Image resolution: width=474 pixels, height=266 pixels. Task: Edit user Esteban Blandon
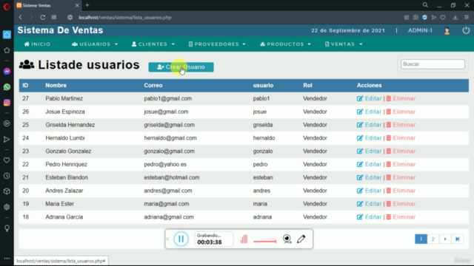click(370, 177)
